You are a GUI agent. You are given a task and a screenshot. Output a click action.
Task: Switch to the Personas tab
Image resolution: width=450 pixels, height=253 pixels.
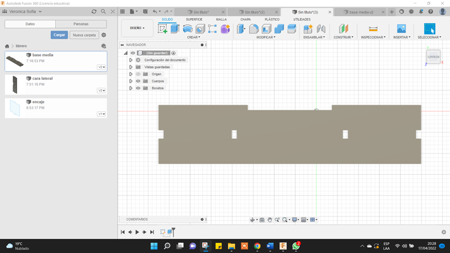pyautogui.click(x=81, y=24)
